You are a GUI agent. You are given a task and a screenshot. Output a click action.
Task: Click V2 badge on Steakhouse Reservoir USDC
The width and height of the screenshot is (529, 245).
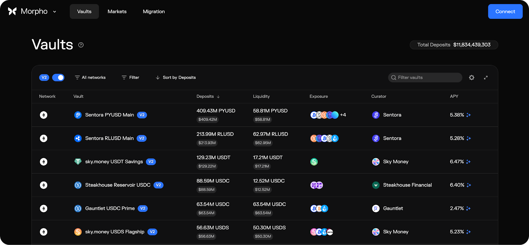point(158,185)
